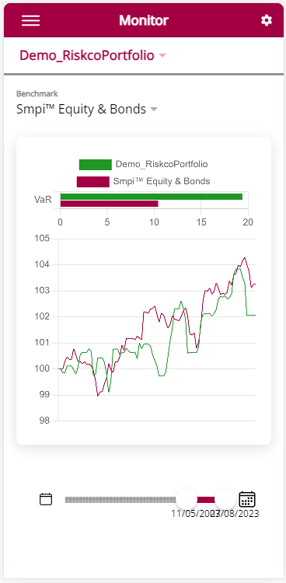The width and height of the screenshot is (286, 583).
Task: Click the green line's peak near 104
Action: click(x=238, y=269)
